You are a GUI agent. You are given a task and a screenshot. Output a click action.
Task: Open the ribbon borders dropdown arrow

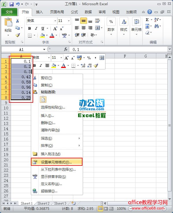tap(34, 35)
